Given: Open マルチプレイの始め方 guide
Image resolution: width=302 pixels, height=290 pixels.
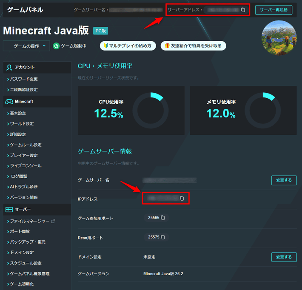Looking at the screenshot, I should pyautogui.click(x=128, y=46).
